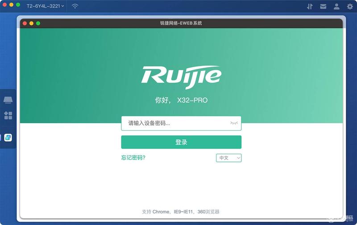The image size is (357, 225).
Task: Click the 你好, X32-PRO greeting text
Action: pos(181,100)
